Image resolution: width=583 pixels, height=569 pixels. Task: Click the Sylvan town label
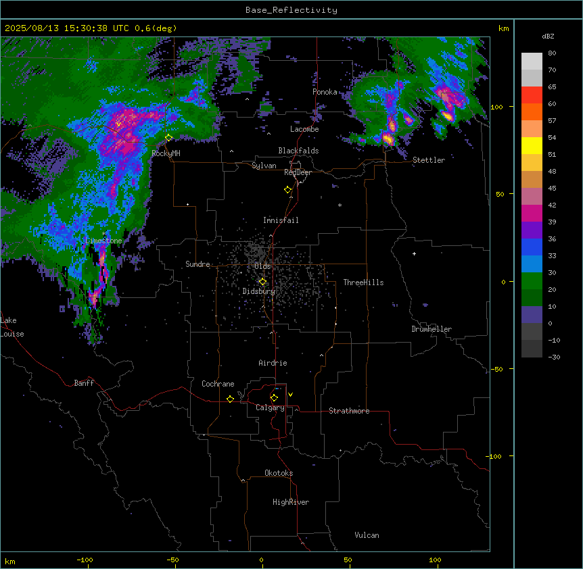tap(264, 166)
